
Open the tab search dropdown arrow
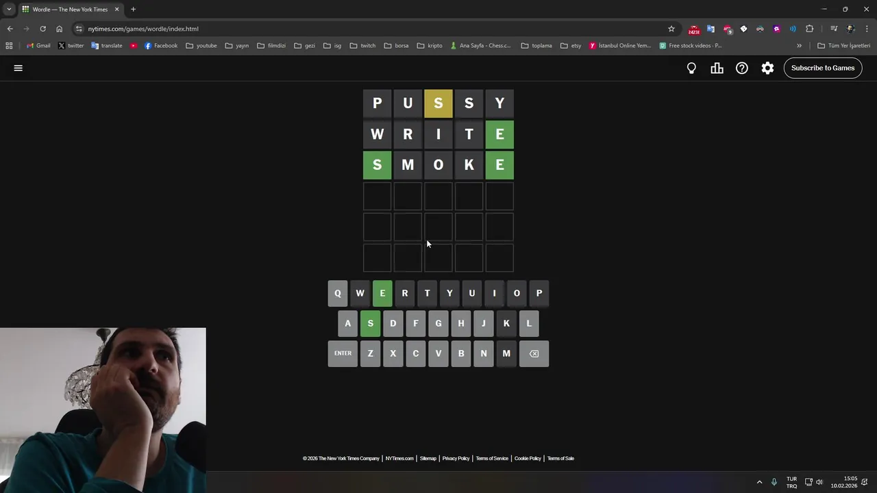(x=9, y=10)
